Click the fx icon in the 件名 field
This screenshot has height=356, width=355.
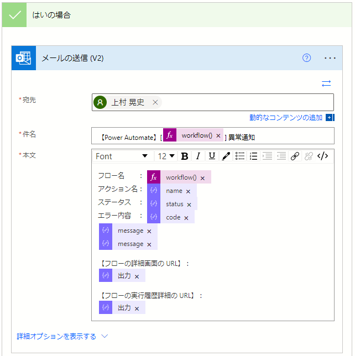pos(170,135)
